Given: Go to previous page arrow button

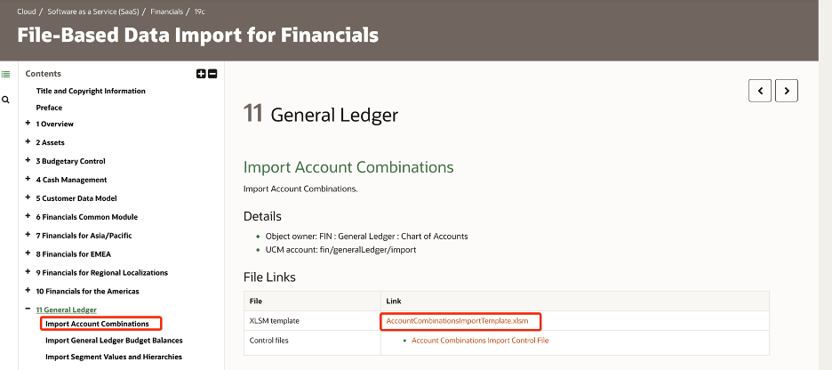Looking at the screenshot, I should click(760, 90).
